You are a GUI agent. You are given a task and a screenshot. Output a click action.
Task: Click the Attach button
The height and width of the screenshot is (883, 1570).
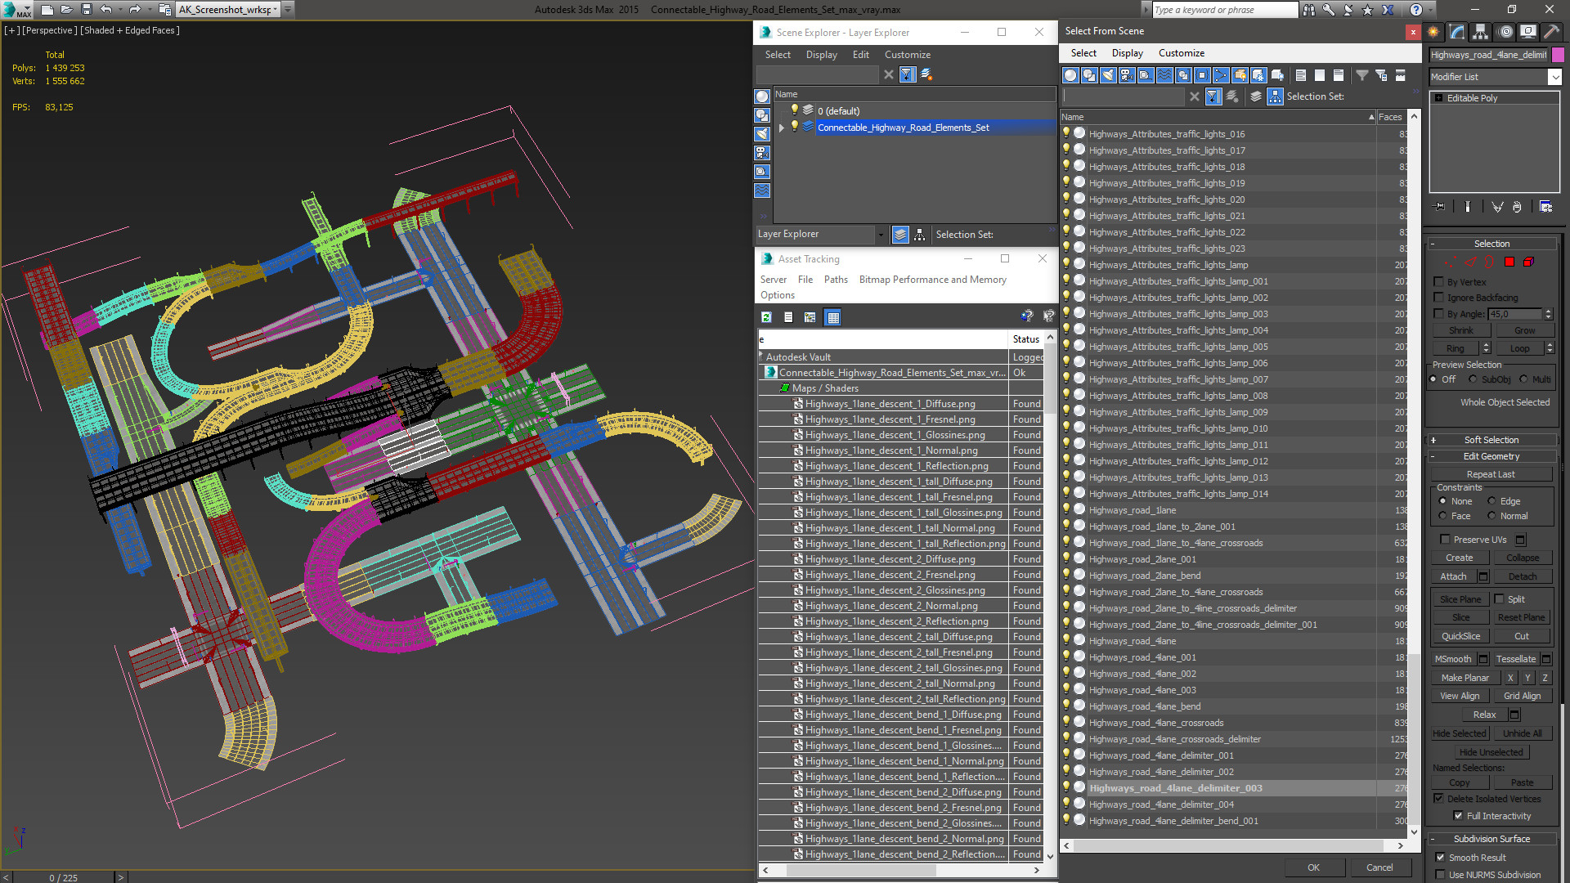pyautogui.click(x=1453, y=576)
